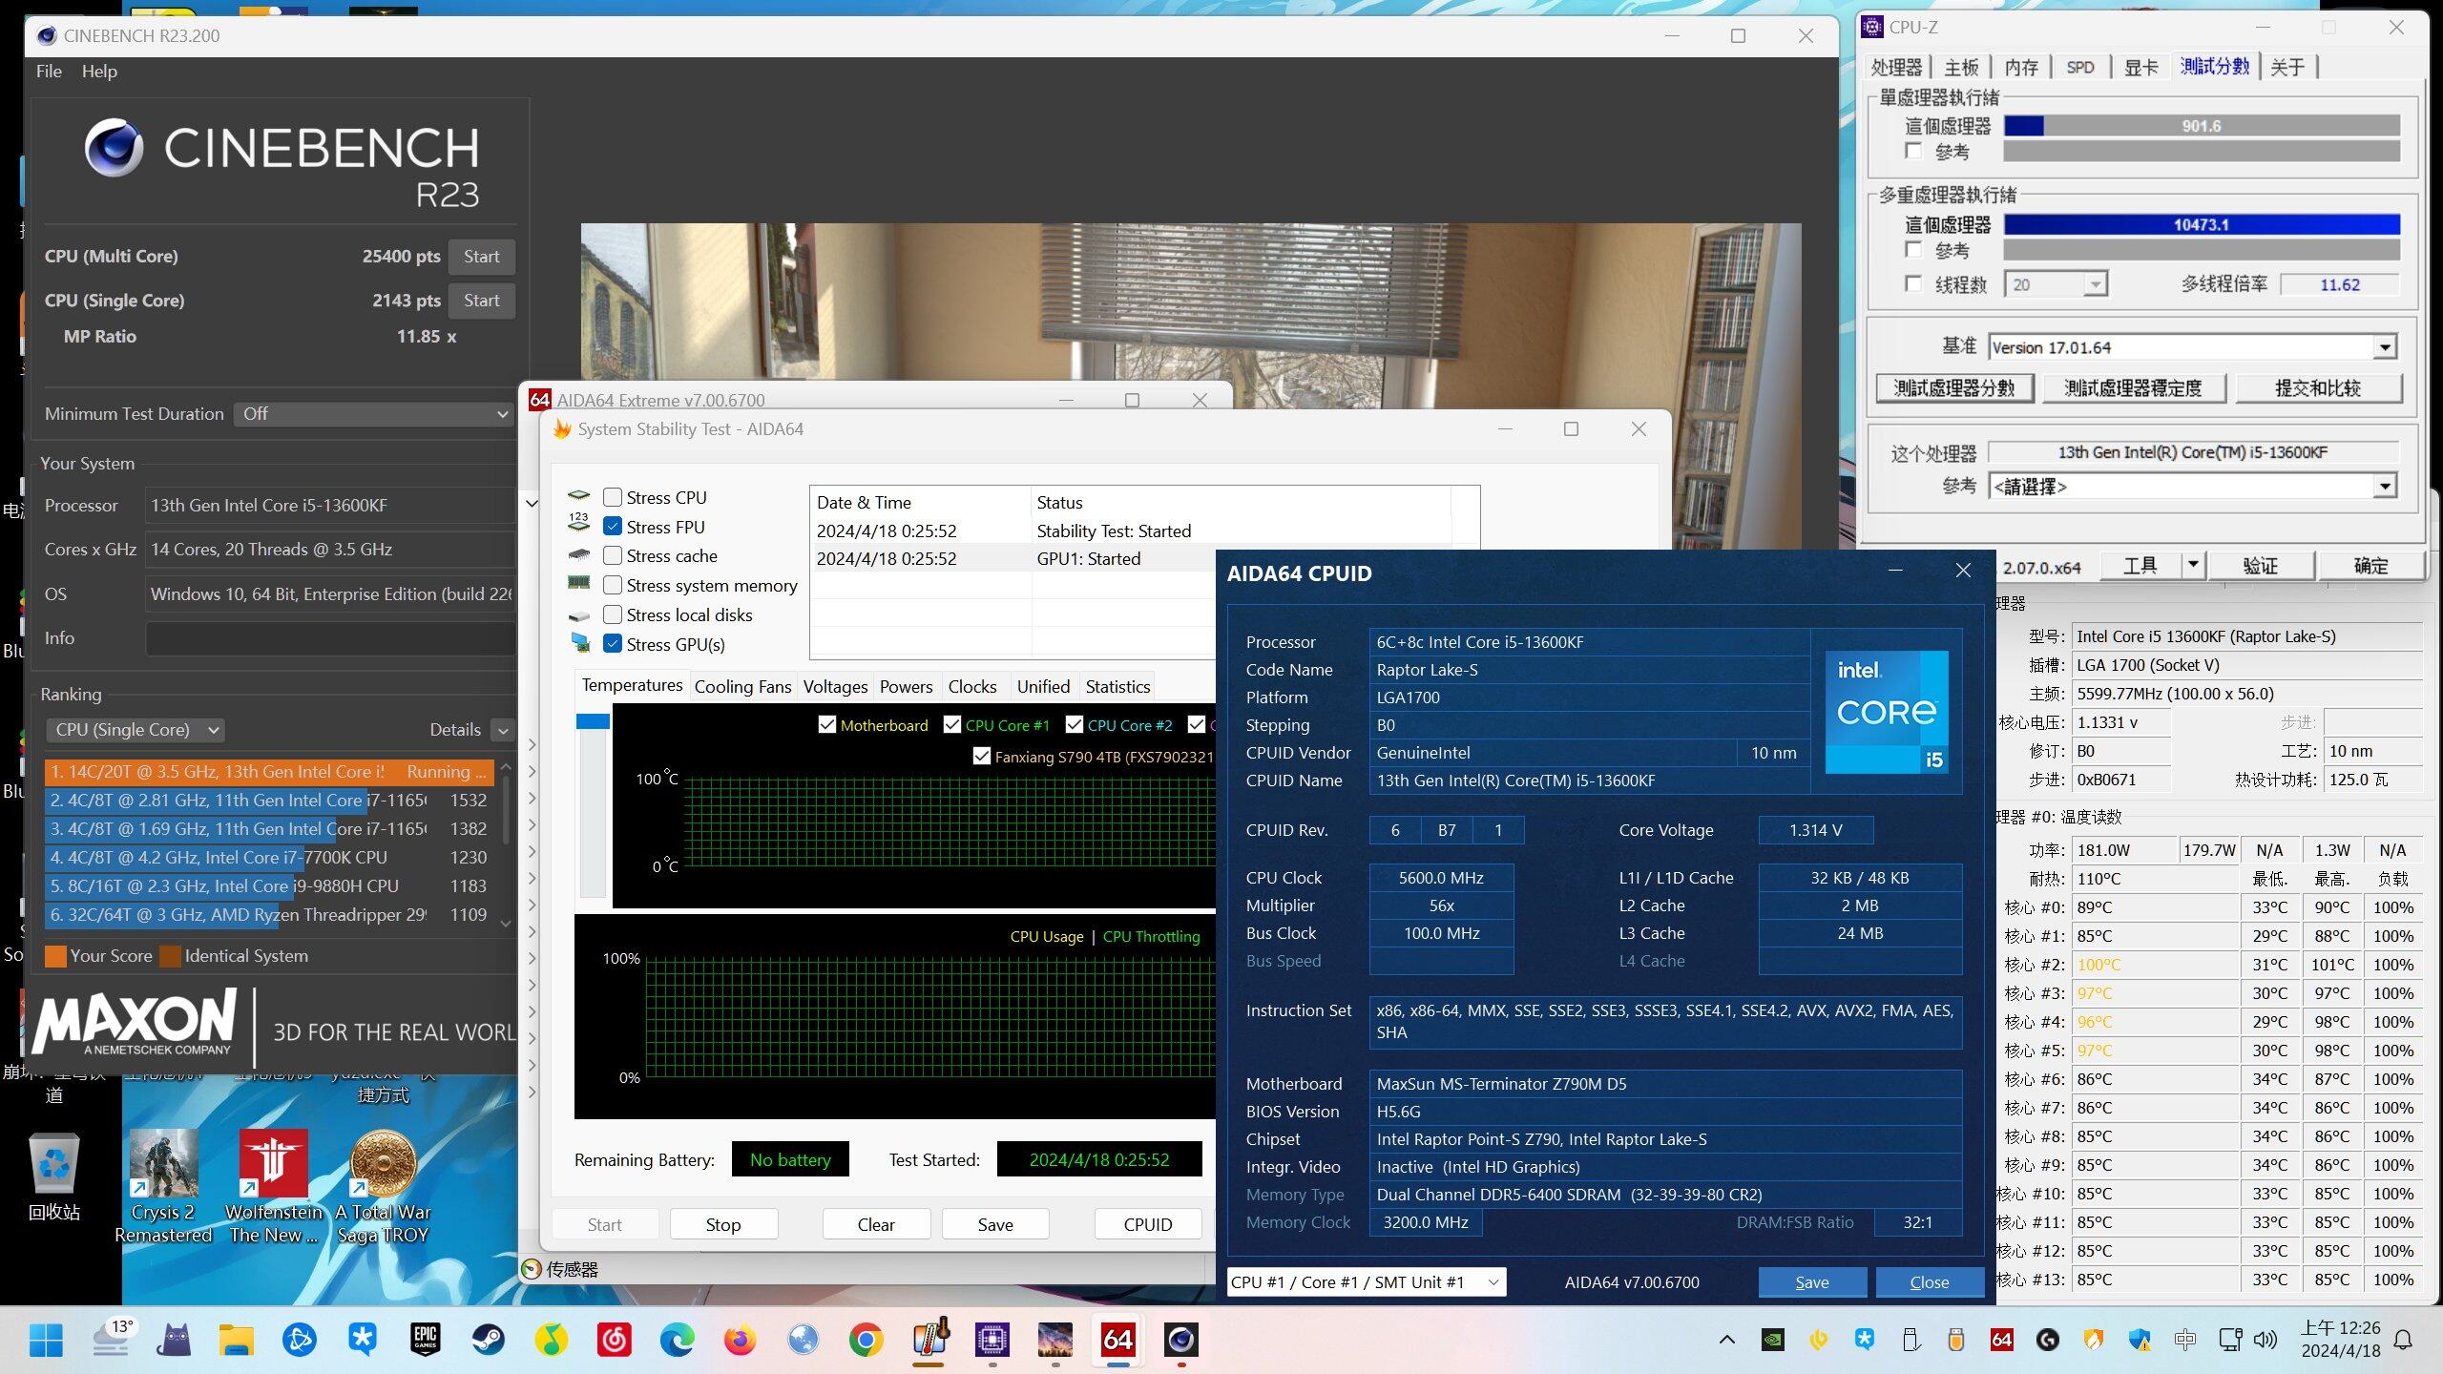Open Google Chrome from taskbar
Viewport: 2443px width, 1374px height.
[x=866, y=1340]
